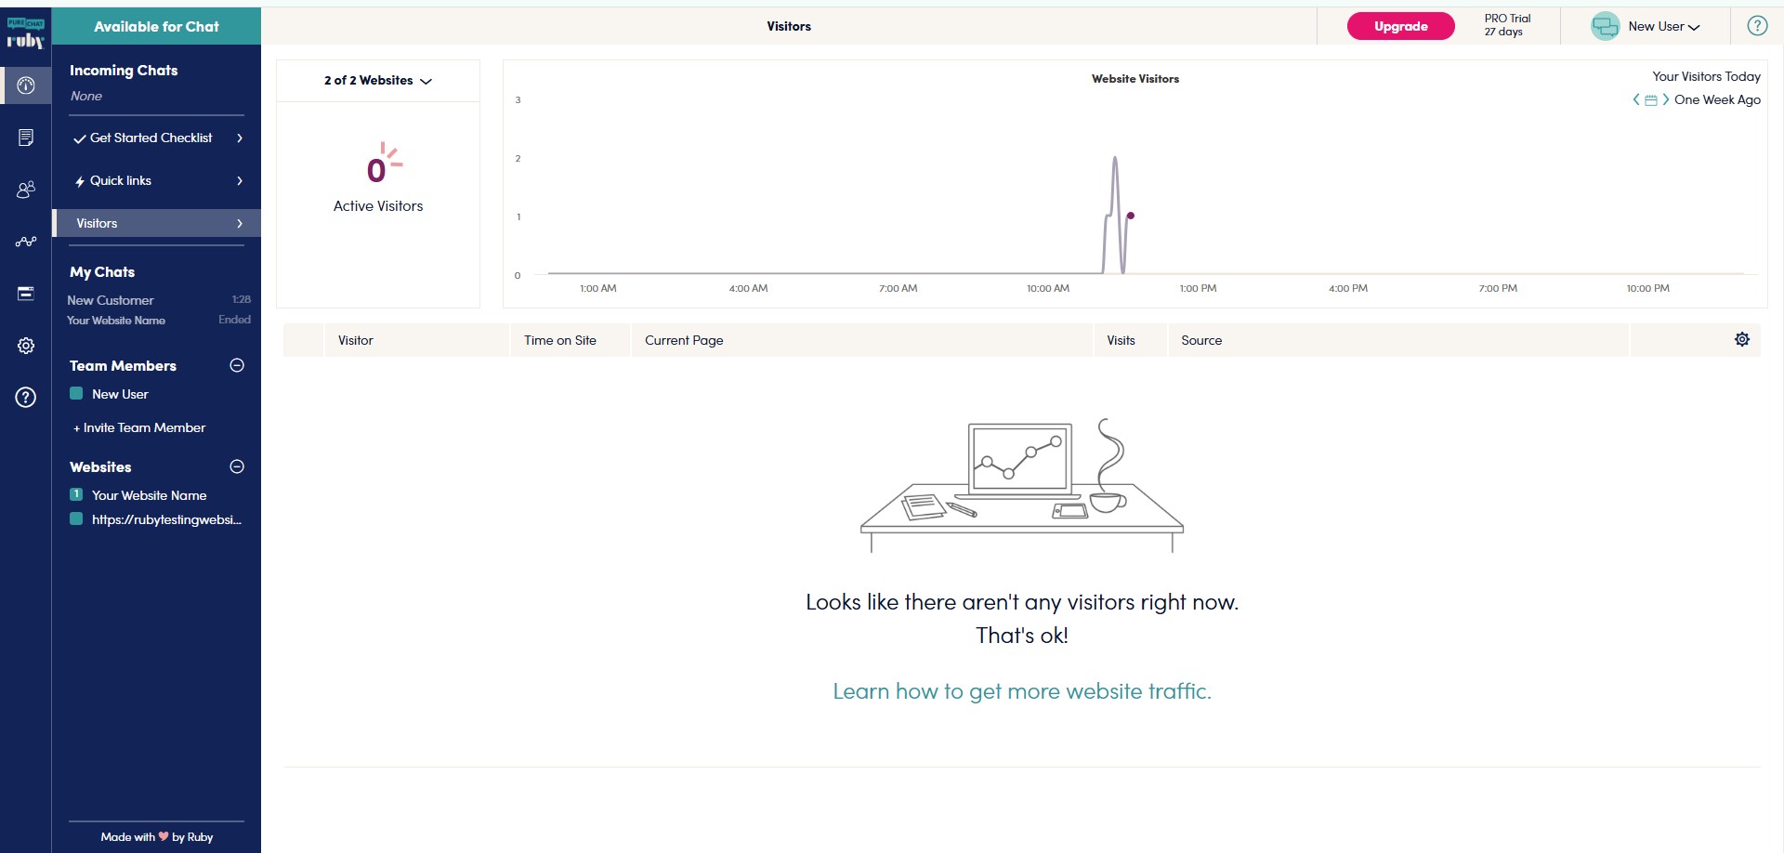
Task: Collapse the Websites section
Action: [237, 466]
